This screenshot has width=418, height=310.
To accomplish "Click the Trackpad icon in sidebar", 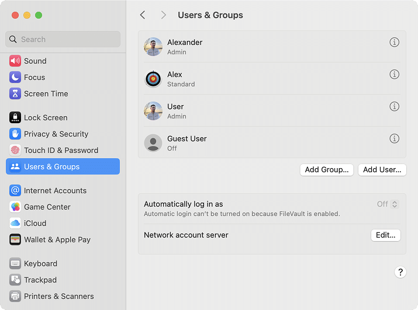I will pyautogui.click(x=15, y=280).
